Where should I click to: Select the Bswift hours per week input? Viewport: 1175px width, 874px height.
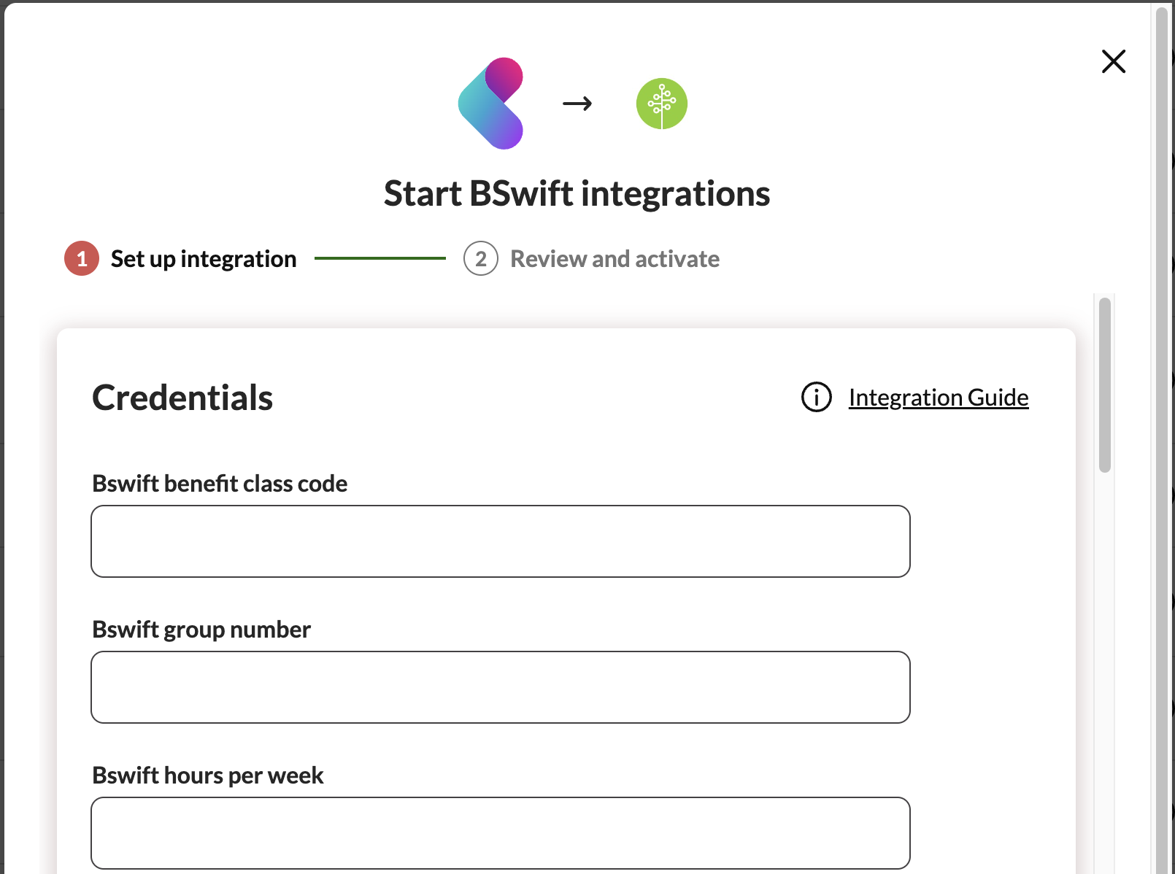[500, 833]
